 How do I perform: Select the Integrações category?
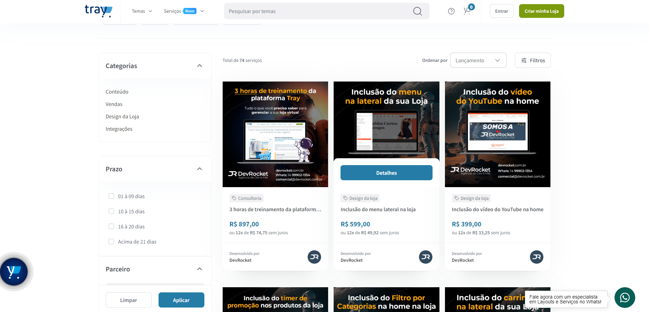(119, 129)
